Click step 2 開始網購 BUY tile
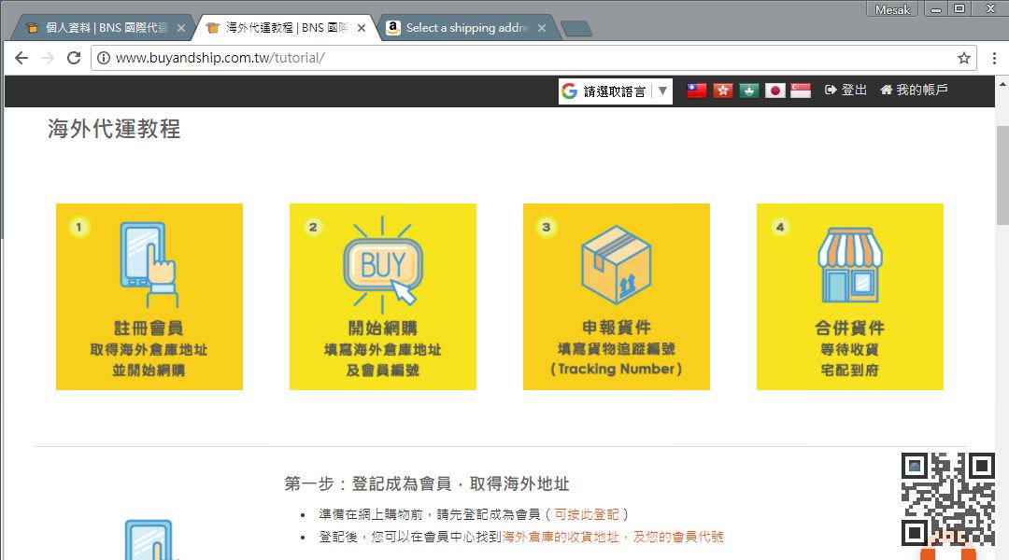 (x=383, y=297)
